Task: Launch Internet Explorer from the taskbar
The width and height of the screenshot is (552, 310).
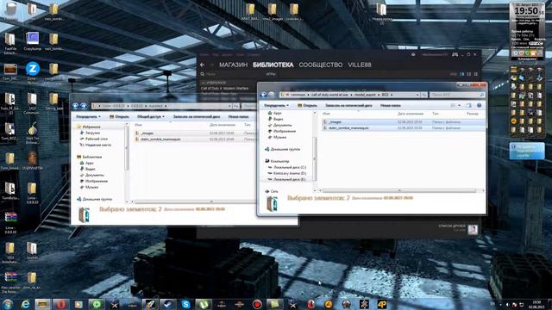Action: coord(25,304)
